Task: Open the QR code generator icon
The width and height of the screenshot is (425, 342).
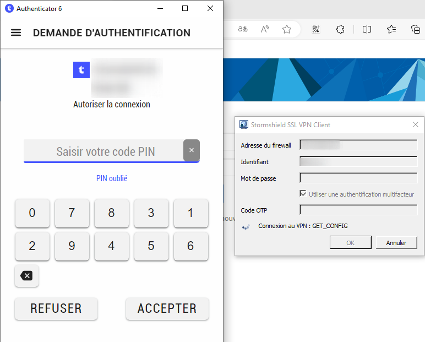Action: point(316,29)
